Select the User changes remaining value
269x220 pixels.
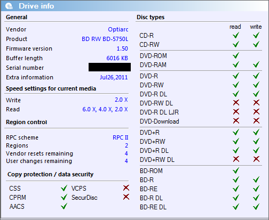[126, 161]
